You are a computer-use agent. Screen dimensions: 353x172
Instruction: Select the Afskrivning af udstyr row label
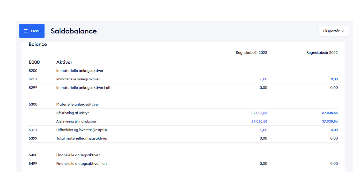(72, 113)
